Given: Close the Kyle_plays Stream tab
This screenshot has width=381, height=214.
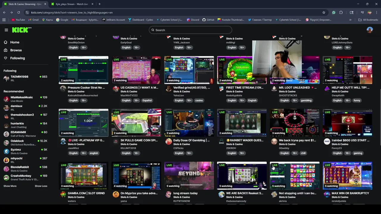Looking at the screenshot, I should [x=93, y=4].
